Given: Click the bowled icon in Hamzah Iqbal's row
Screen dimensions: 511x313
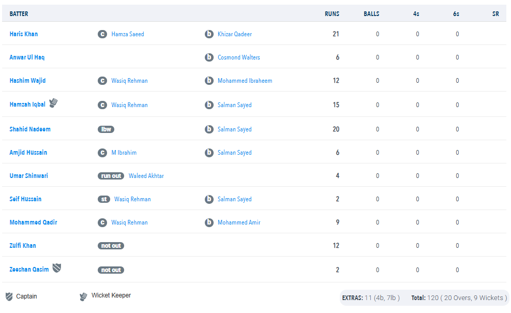Looking at the screenshot, I should [x=209, y=105].
